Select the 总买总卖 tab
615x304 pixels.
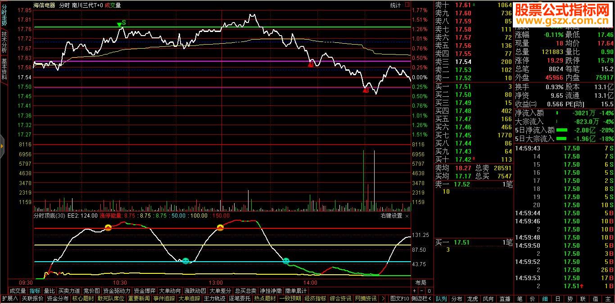[x=245, y=291]
